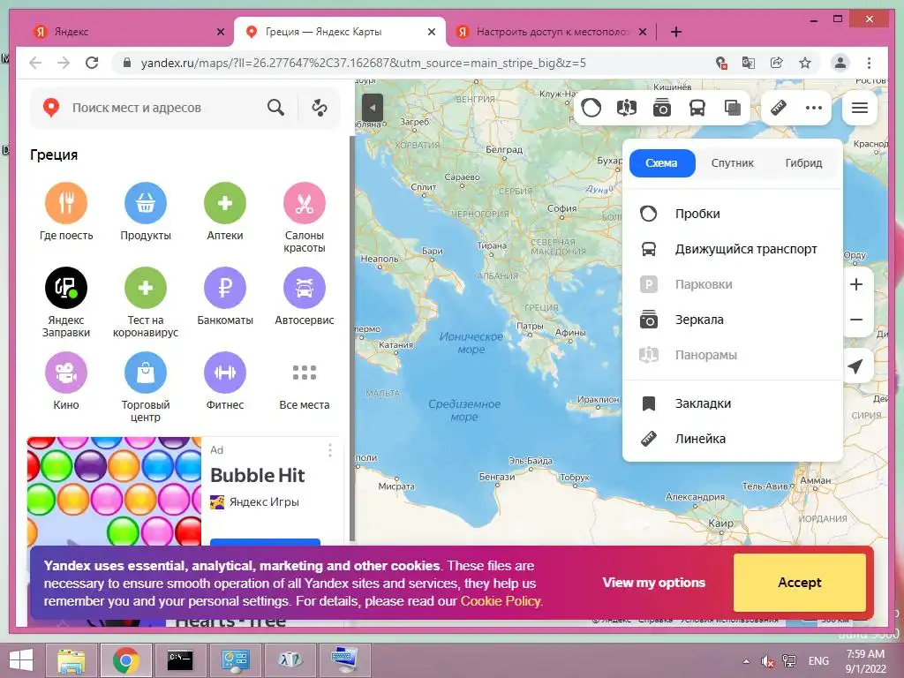This screenshot has height=678, width=904.
Task: Open the 'Аптеки' pharmacies category
Action: click(x=225, y=212)
